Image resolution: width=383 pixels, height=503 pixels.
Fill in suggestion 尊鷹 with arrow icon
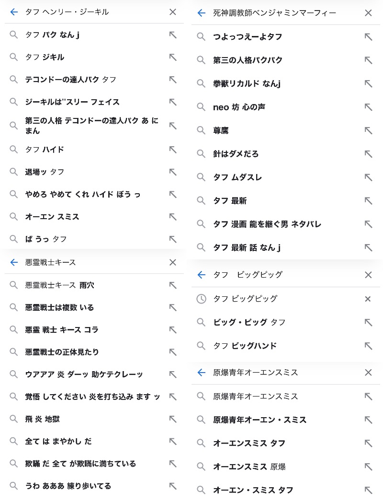click(x=368, y=130)
